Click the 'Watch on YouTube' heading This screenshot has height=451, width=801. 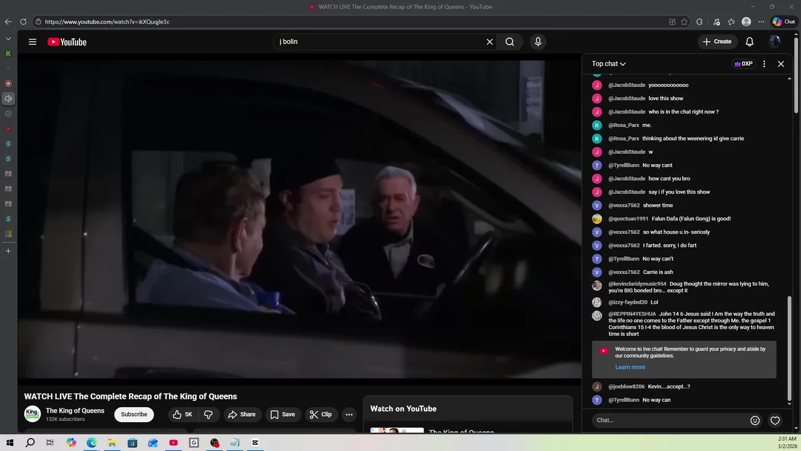(x=403, y=409)
